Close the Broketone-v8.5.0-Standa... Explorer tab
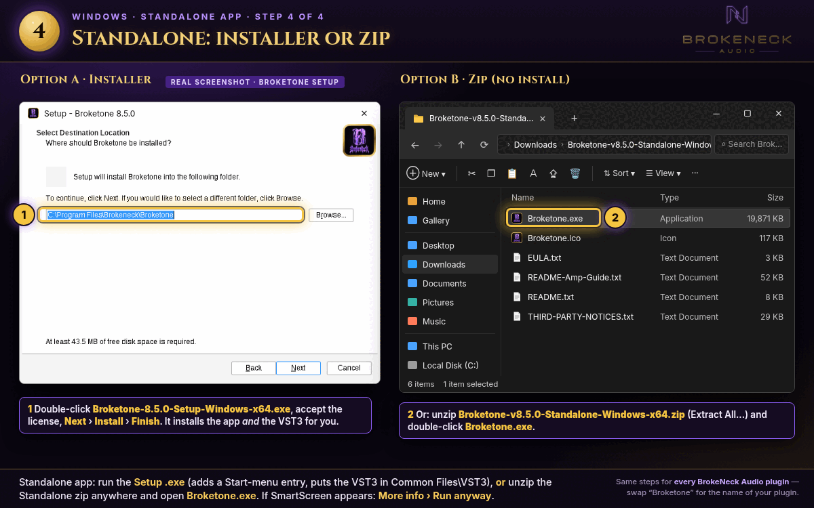 click(x=542, y=118)
